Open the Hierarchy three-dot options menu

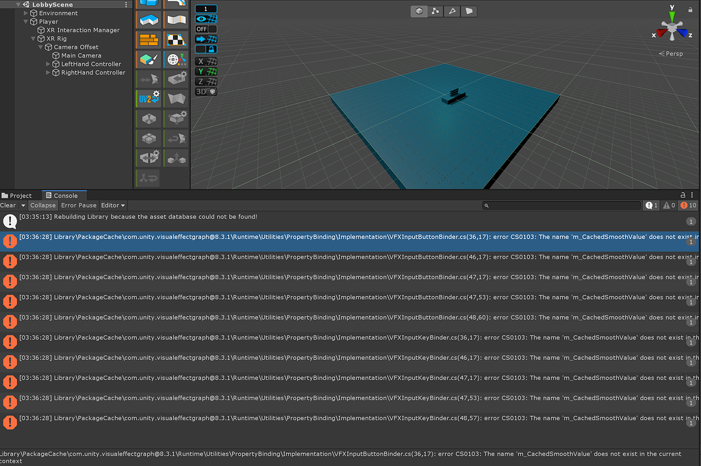125,5
